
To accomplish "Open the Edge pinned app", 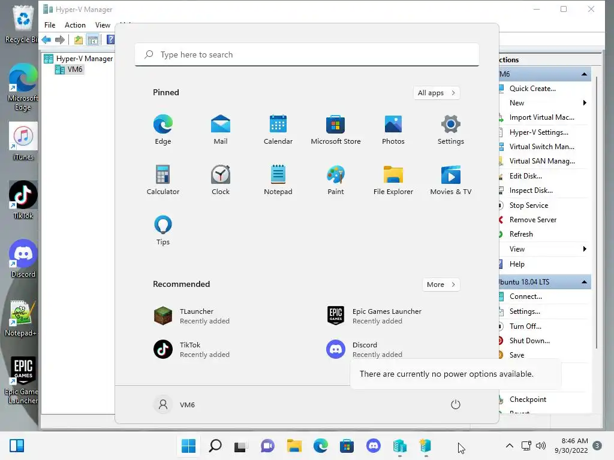I will pyautogui.click(x=163, y=130).
